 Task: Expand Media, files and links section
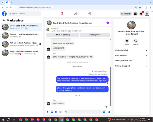(x=131, y=61)
